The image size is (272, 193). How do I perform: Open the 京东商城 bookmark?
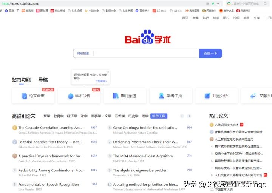pos(57,11)
